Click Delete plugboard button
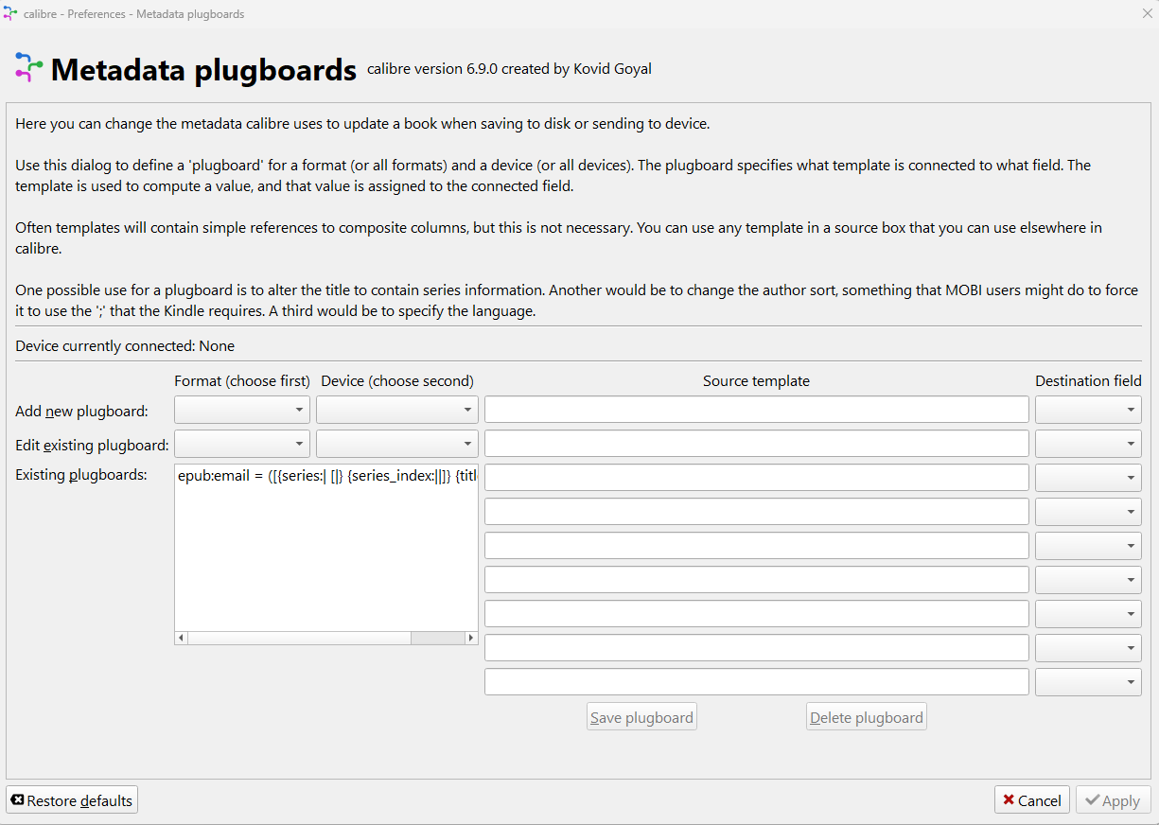 point(867,717)
